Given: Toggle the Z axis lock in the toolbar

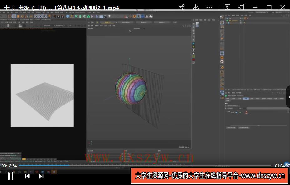Looking at the screenshot, I should (x=44, y=16).
